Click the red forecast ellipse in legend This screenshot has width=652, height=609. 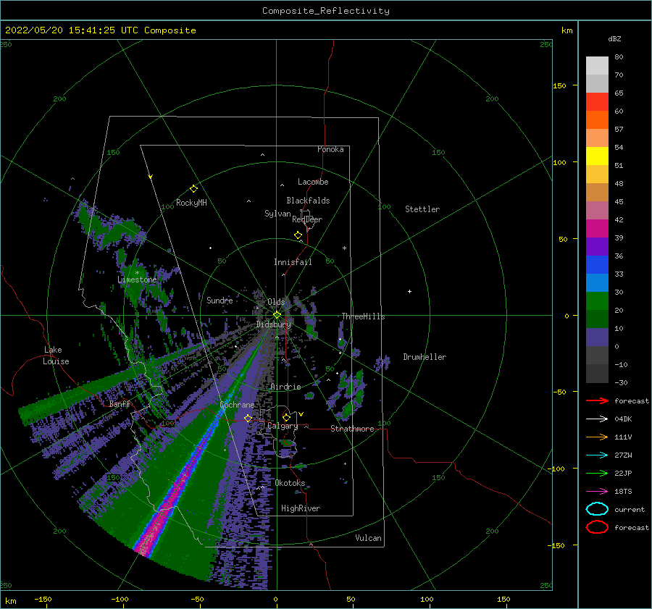[x=597, y=527]
